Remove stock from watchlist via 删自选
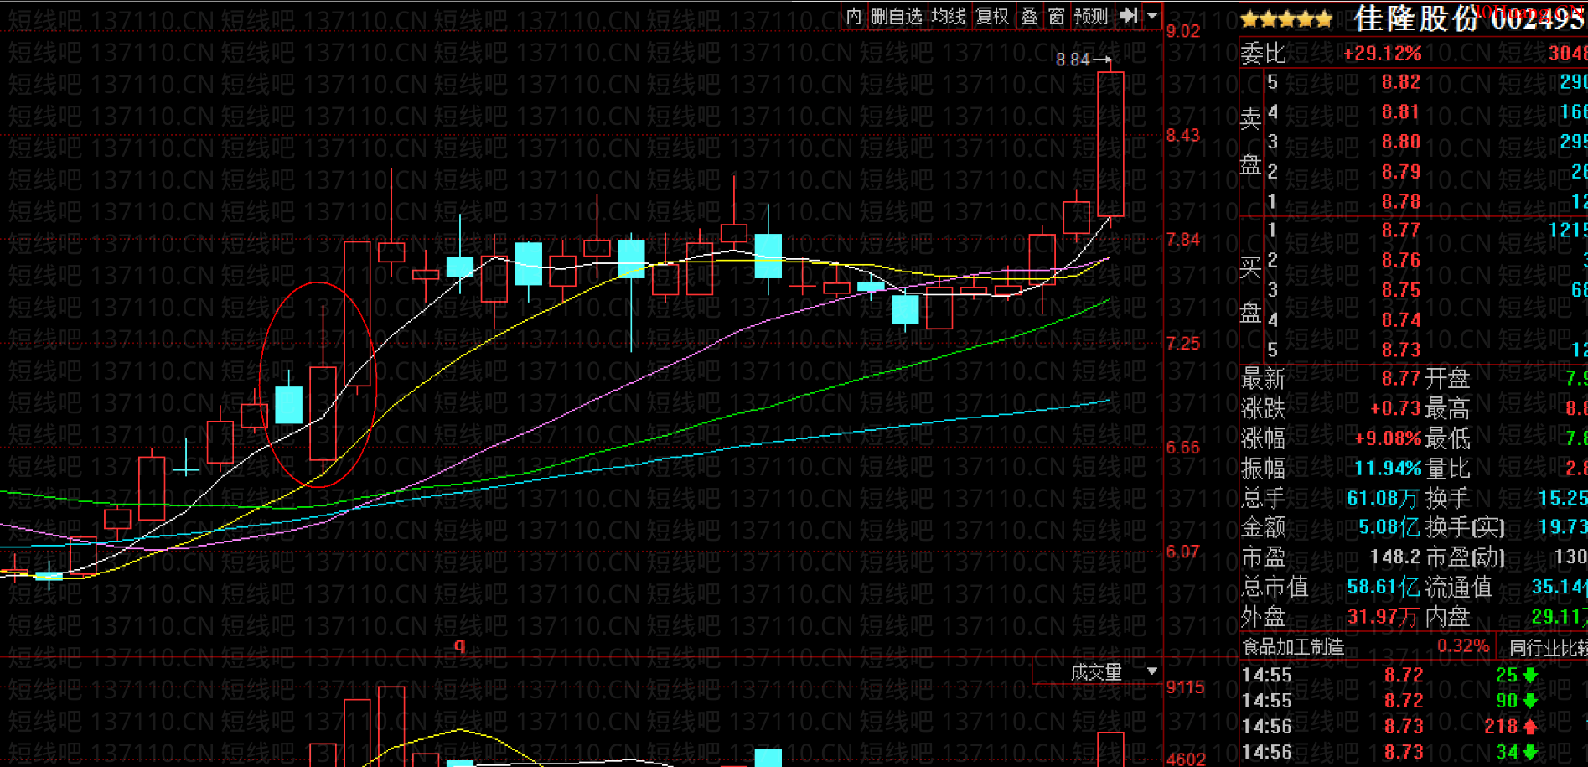The height and width of the screenshot is (767, 1588). [896, 16]
